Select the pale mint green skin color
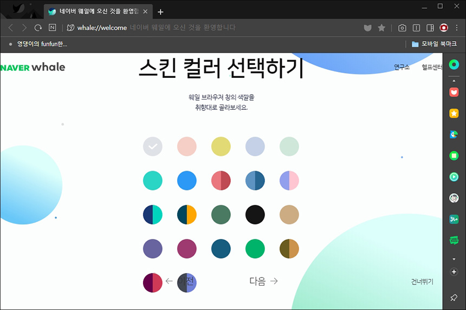Image resolution: width=466 pixels, height=310 pixels. click(289, 147)
